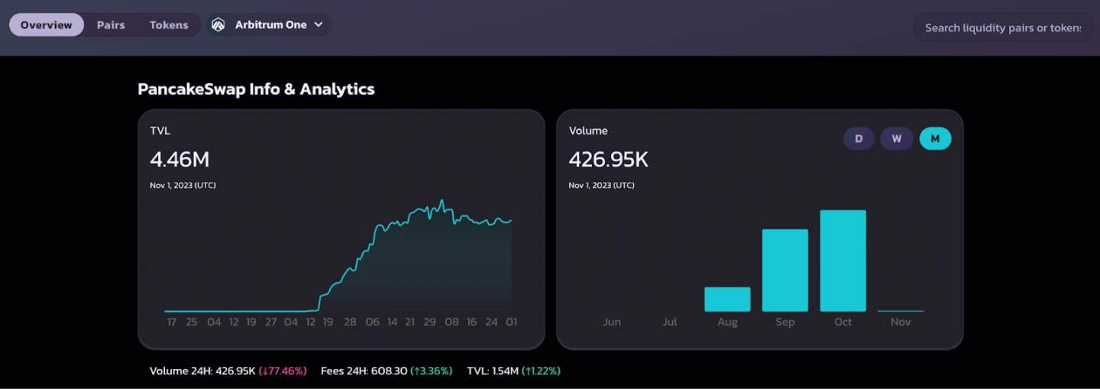Click the peak of the TVL line chart
This screenshot has height=389, width=1100.
(x=442, y=202)
